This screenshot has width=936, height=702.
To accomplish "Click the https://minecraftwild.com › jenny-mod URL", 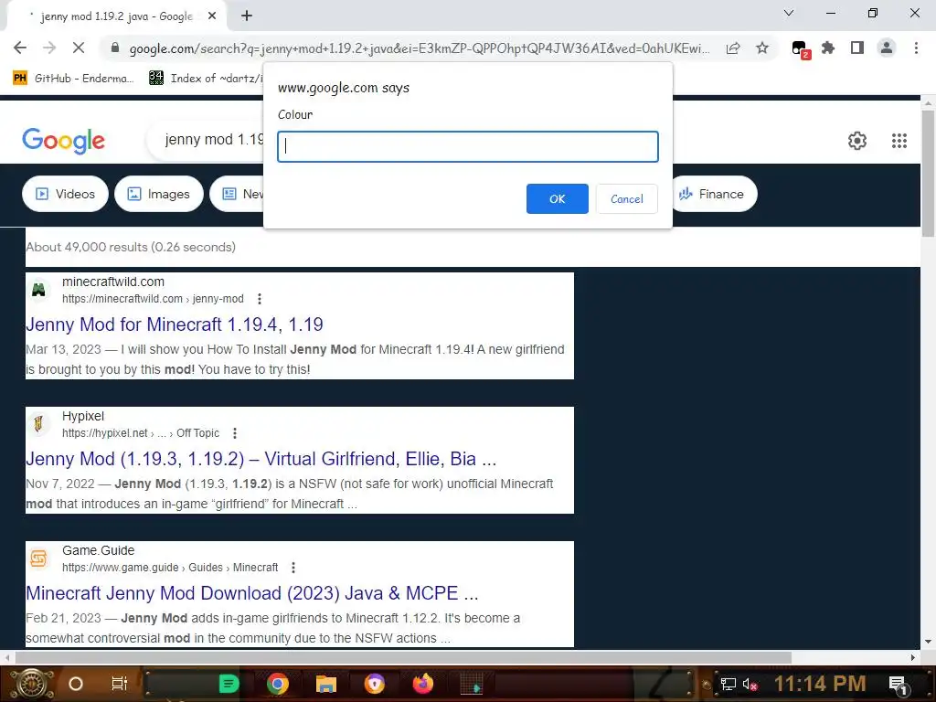I will click(153, 299).
